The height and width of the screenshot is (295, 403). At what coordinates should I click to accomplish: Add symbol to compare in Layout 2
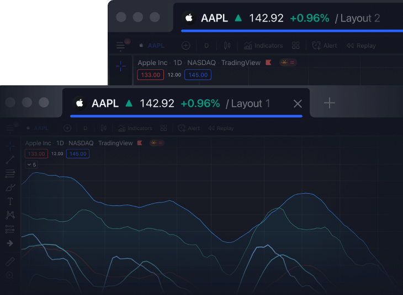pyautogui.click(x=186, y=46)
